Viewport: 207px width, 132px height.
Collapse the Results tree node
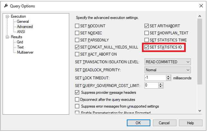8,37
